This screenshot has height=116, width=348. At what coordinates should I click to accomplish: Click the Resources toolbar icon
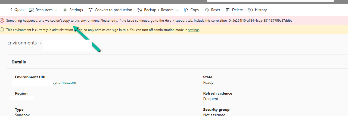pyautogui.click(x=31, y=10)
